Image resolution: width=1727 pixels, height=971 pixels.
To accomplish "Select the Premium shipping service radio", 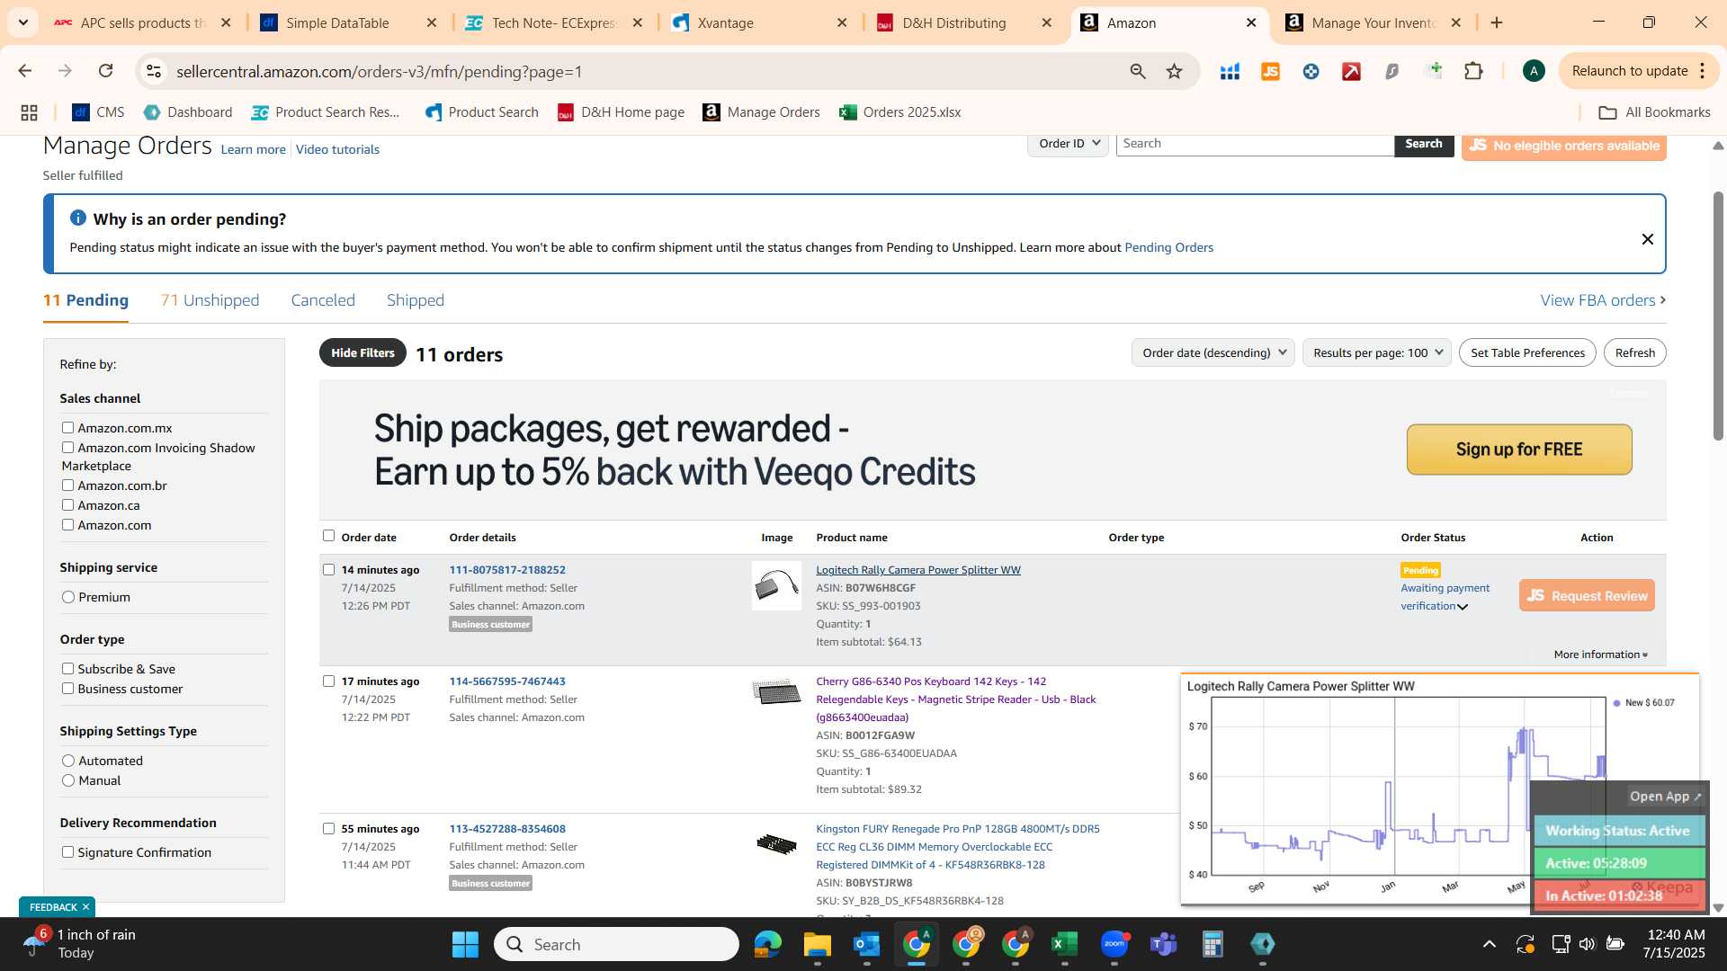I will (x=68, y=597).
